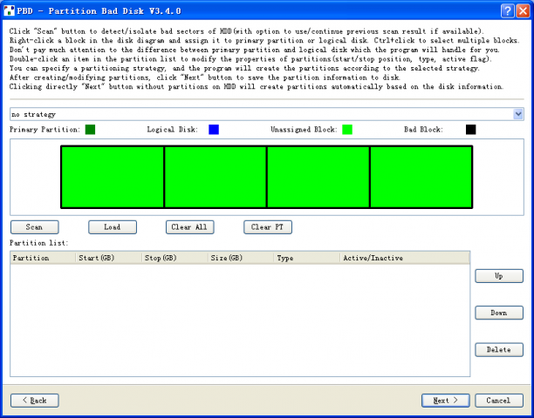This screenshot has width=534, height=418.
Task: Click the Primary Partition dark green swatch
Action: [x=90, y=130]
